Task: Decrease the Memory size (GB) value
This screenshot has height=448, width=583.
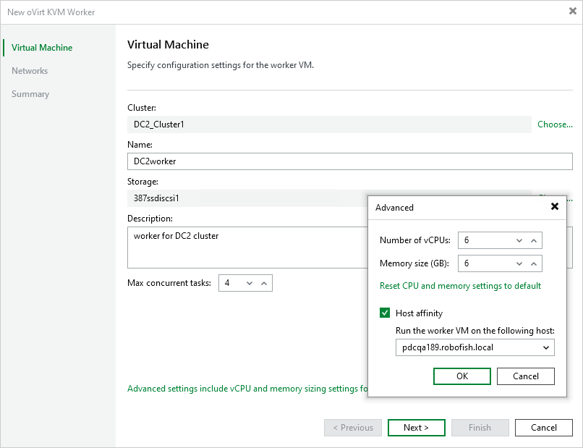Action: click(519, 264)
